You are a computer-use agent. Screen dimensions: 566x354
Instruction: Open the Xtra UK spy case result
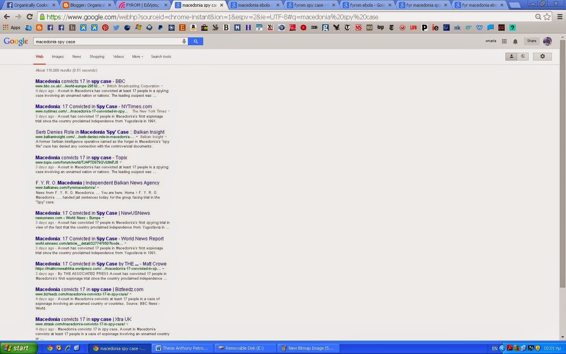[x=83, y=319]
